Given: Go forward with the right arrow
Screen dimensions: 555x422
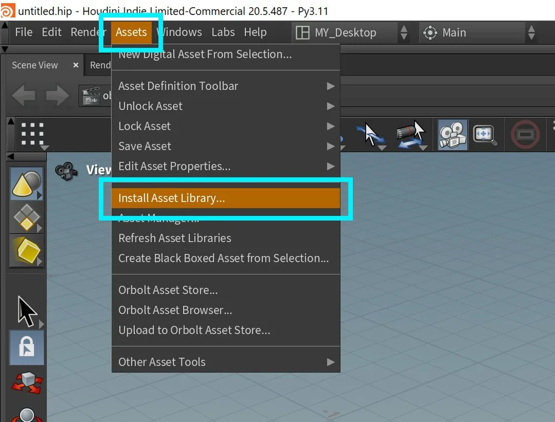Looking at the screenshot, I should point(57,95).
